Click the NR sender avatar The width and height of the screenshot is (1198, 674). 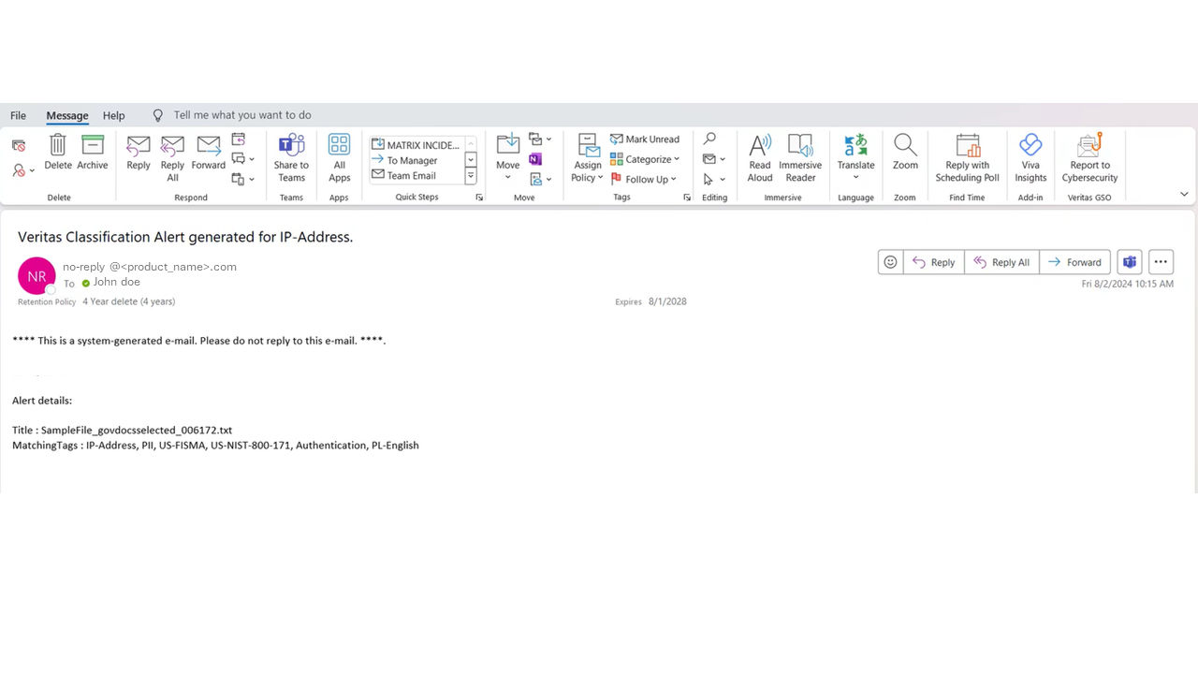click(x=37, y=276)
